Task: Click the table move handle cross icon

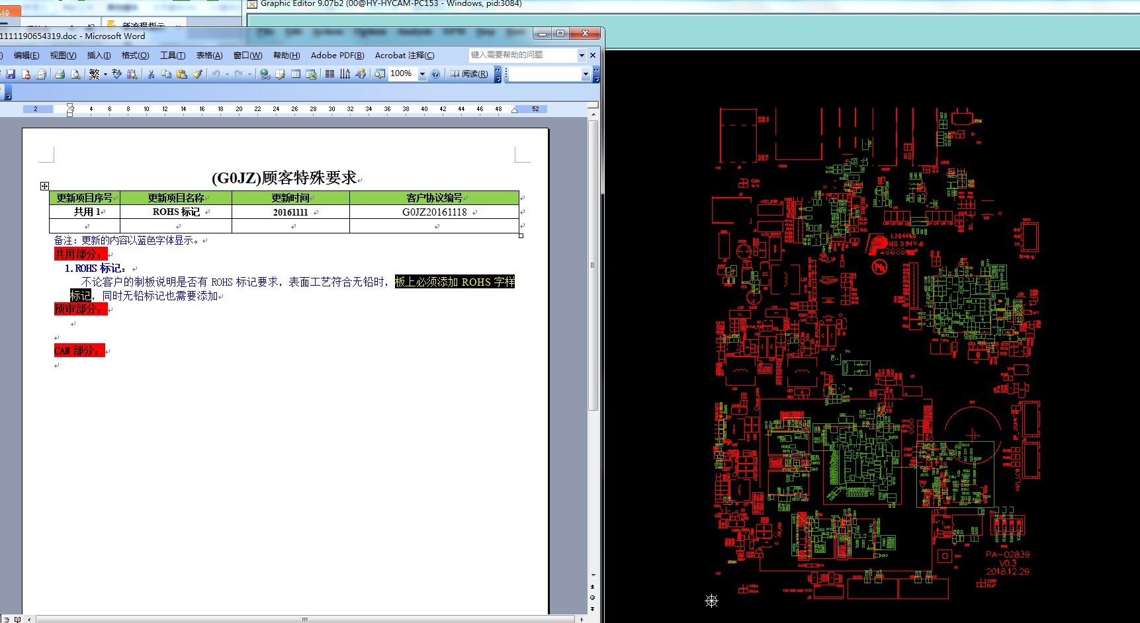Action: point(44,187)
